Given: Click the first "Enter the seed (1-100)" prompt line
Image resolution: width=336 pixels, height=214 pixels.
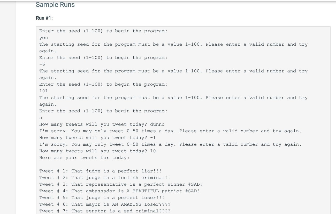Looking at the screenshot, I should [103, 31].
